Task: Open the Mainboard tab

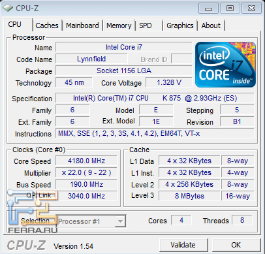Action: coord(82,25)
